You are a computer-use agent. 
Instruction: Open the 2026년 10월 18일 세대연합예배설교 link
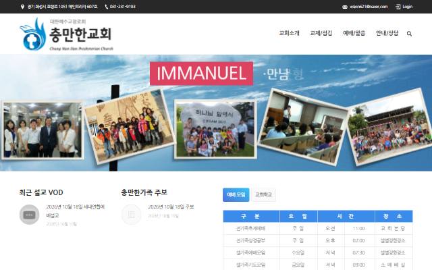point(76,211)
